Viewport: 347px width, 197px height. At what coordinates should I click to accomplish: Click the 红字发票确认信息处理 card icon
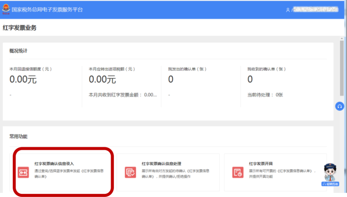pos(130,173)
